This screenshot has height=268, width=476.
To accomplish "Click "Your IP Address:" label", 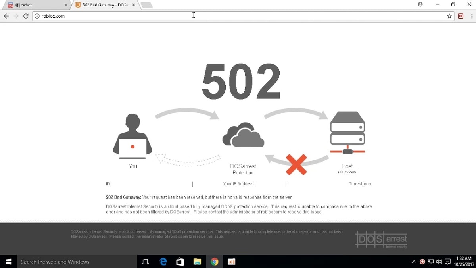I will (239, 184).
